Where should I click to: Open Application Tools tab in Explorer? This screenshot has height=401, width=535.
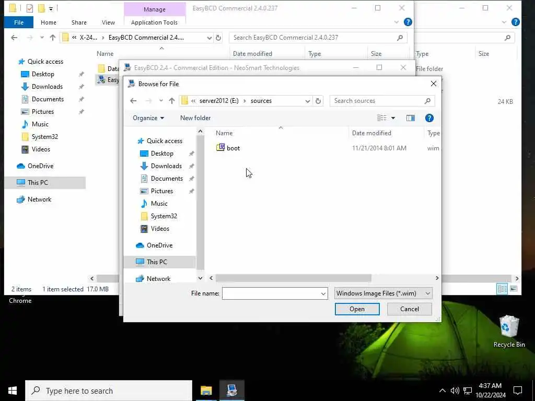pyautogui.click(x=154, y=22)
